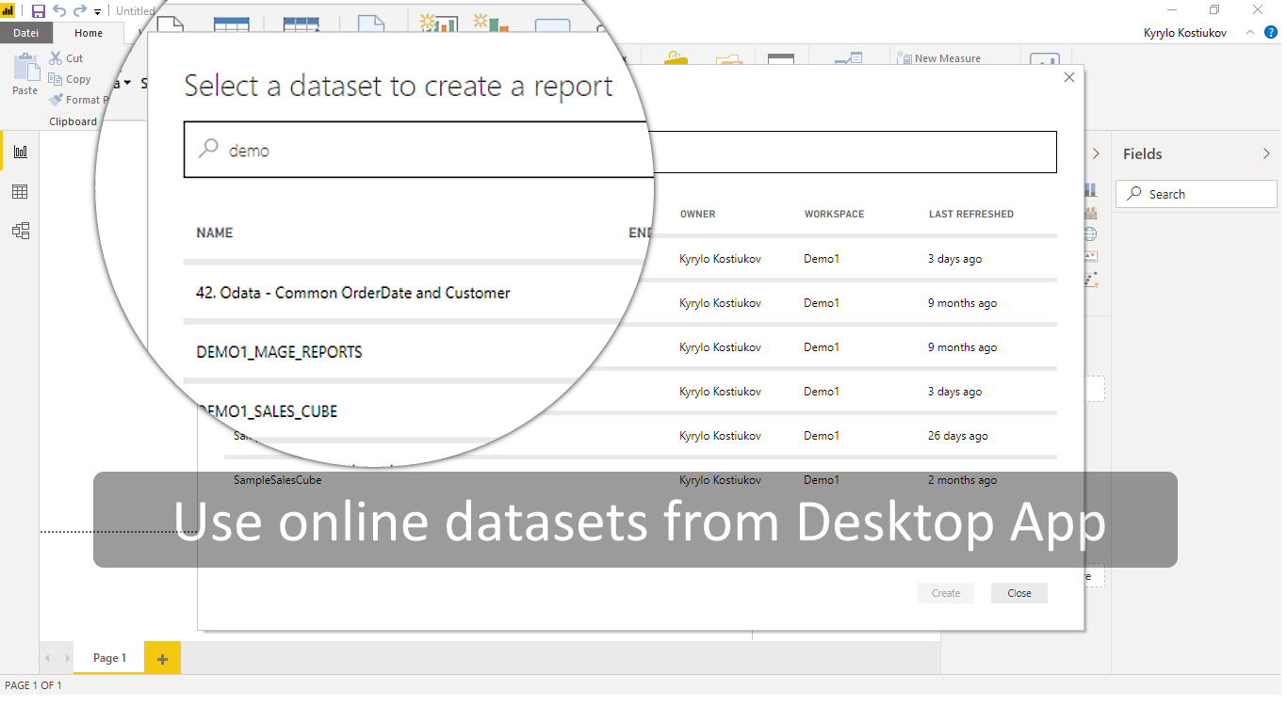
Task: Switch to the Home ribbon tab
Action: point(88,31)
